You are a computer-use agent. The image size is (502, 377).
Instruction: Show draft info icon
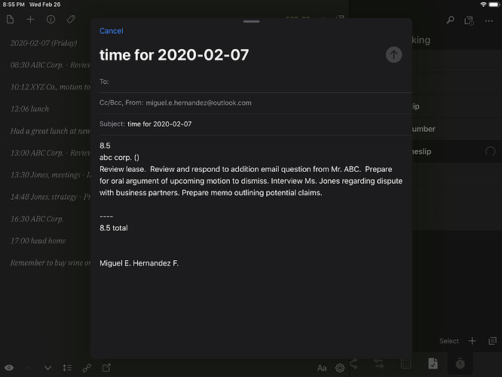[51, 20]
